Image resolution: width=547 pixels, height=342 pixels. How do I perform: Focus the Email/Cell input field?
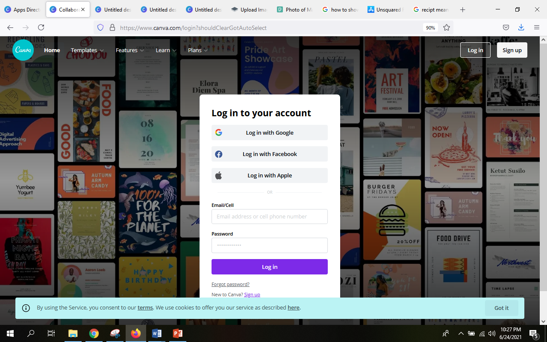(x=270, y=216)
